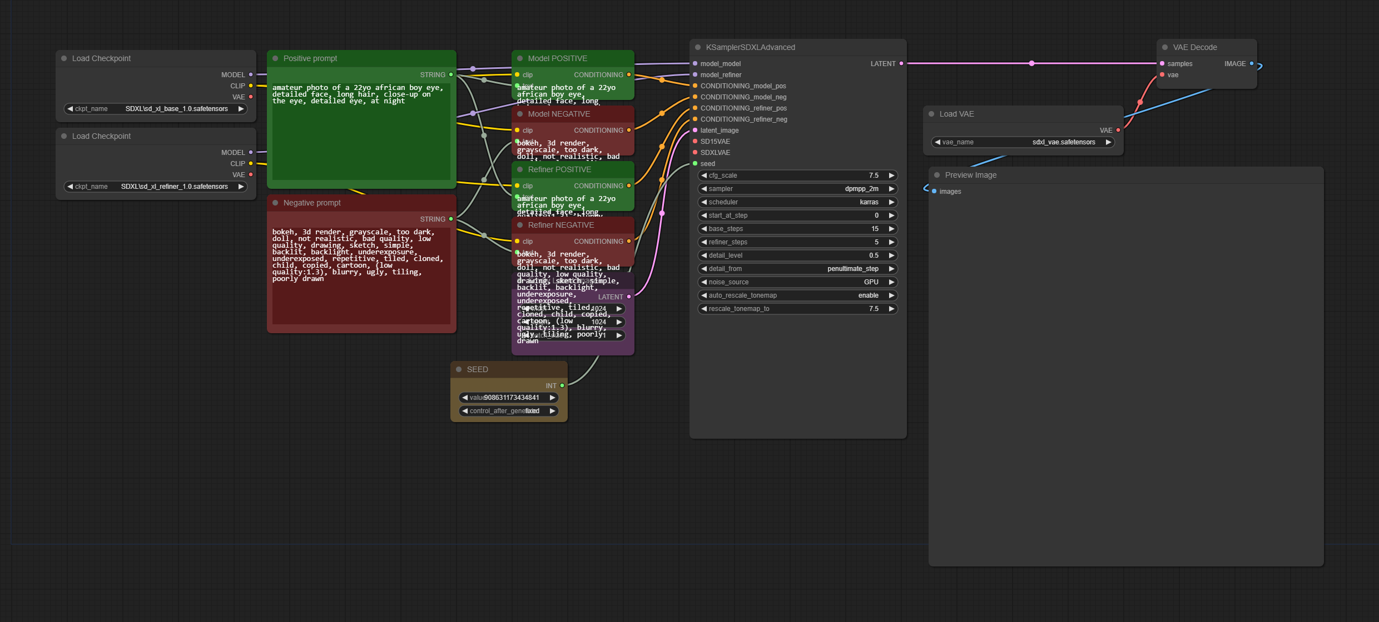Viewport: 1379px width, 622px height.
Task: Increase the SEED value with right arrow
Action: point(552,398)
